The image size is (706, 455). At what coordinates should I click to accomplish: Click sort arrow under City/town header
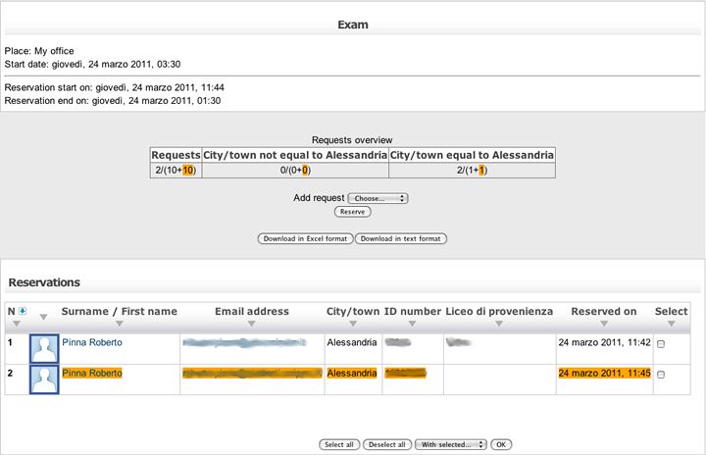click(352, 324)
